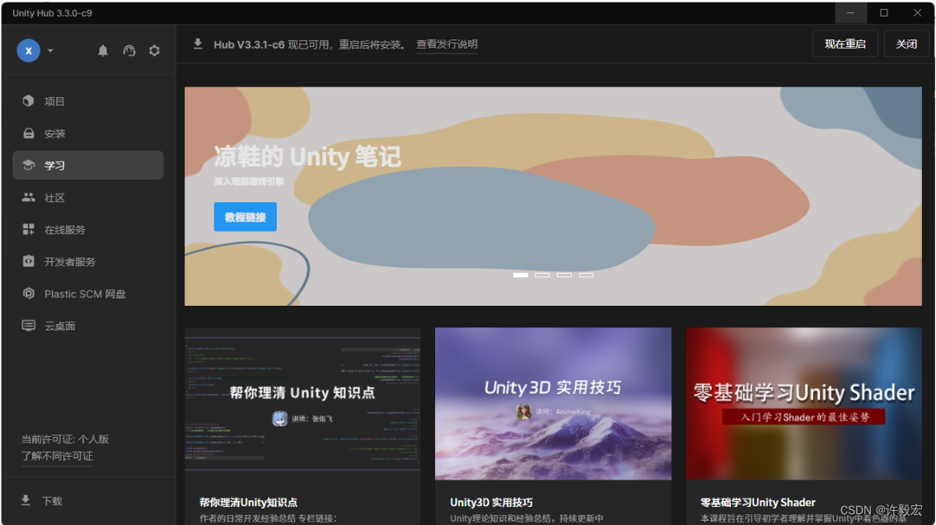Click the 教程链接 banner button
This screenshot has height=525, width=936.
tap(245, 216)
